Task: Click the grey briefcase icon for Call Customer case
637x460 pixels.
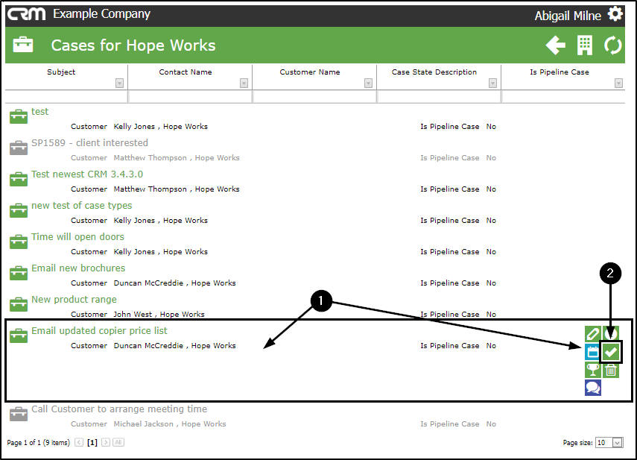Action: click(19, 414)
